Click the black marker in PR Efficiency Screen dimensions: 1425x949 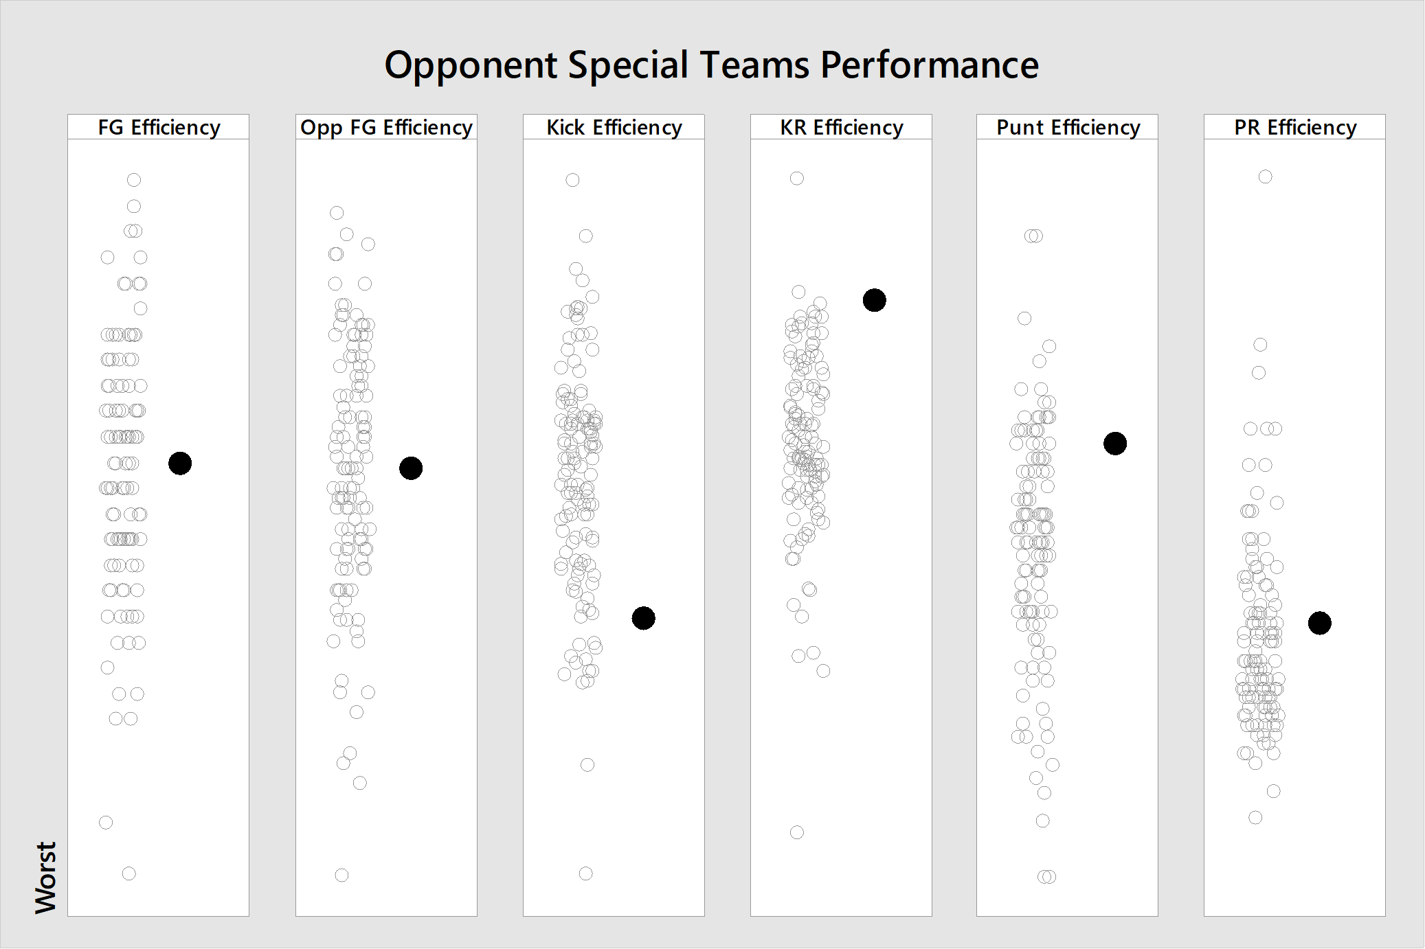[x=1320, y=623]
